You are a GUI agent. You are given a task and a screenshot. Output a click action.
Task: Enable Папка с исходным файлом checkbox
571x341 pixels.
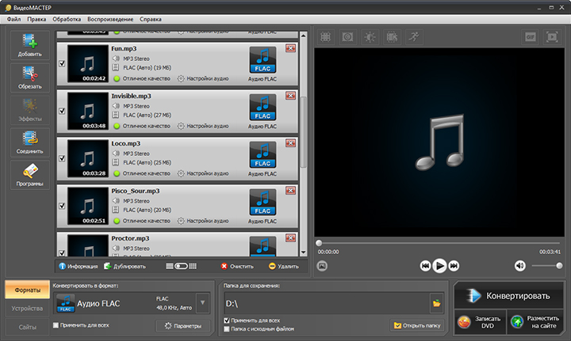227,329
